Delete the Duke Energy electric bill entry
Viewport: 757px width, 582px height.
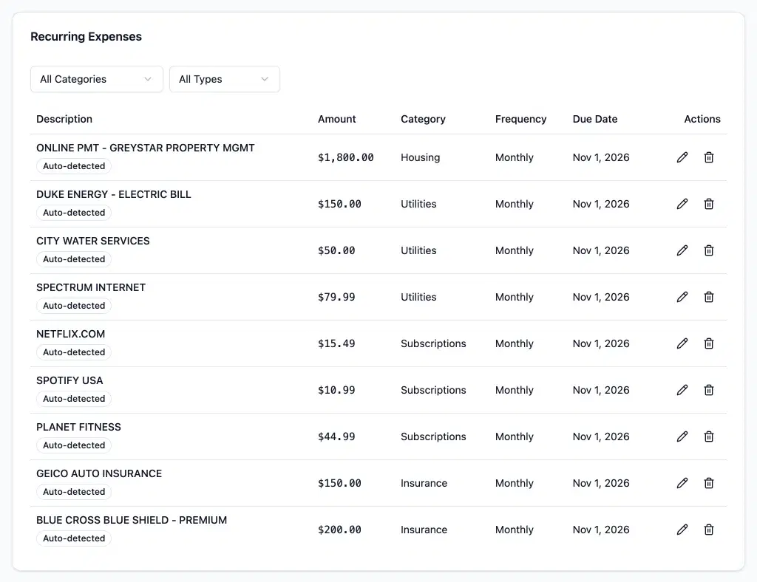point(709,204)
